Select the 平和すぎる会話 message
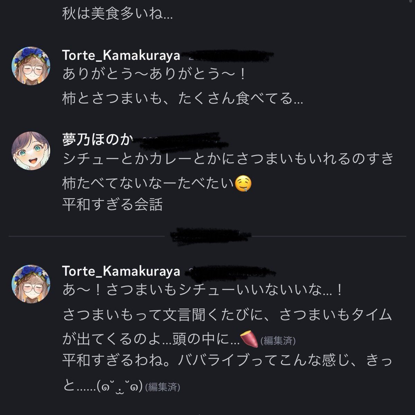Image resolution: width=415 pixels, height=415 pixels. pyautogui.click(x=112, y=205)
